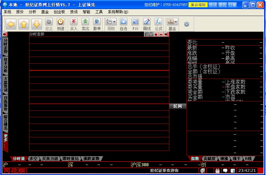This screenshot has height=175, width=266.
Task: Click the 集合理财 button in title bar
Action: [x=198, y=5]
